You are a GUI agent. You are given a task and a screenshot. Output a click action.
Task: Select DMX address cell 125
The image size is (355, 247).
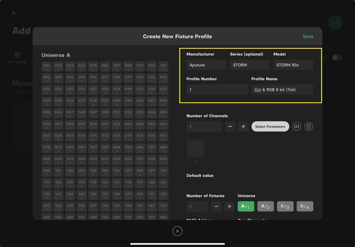(x=82, y=195)
